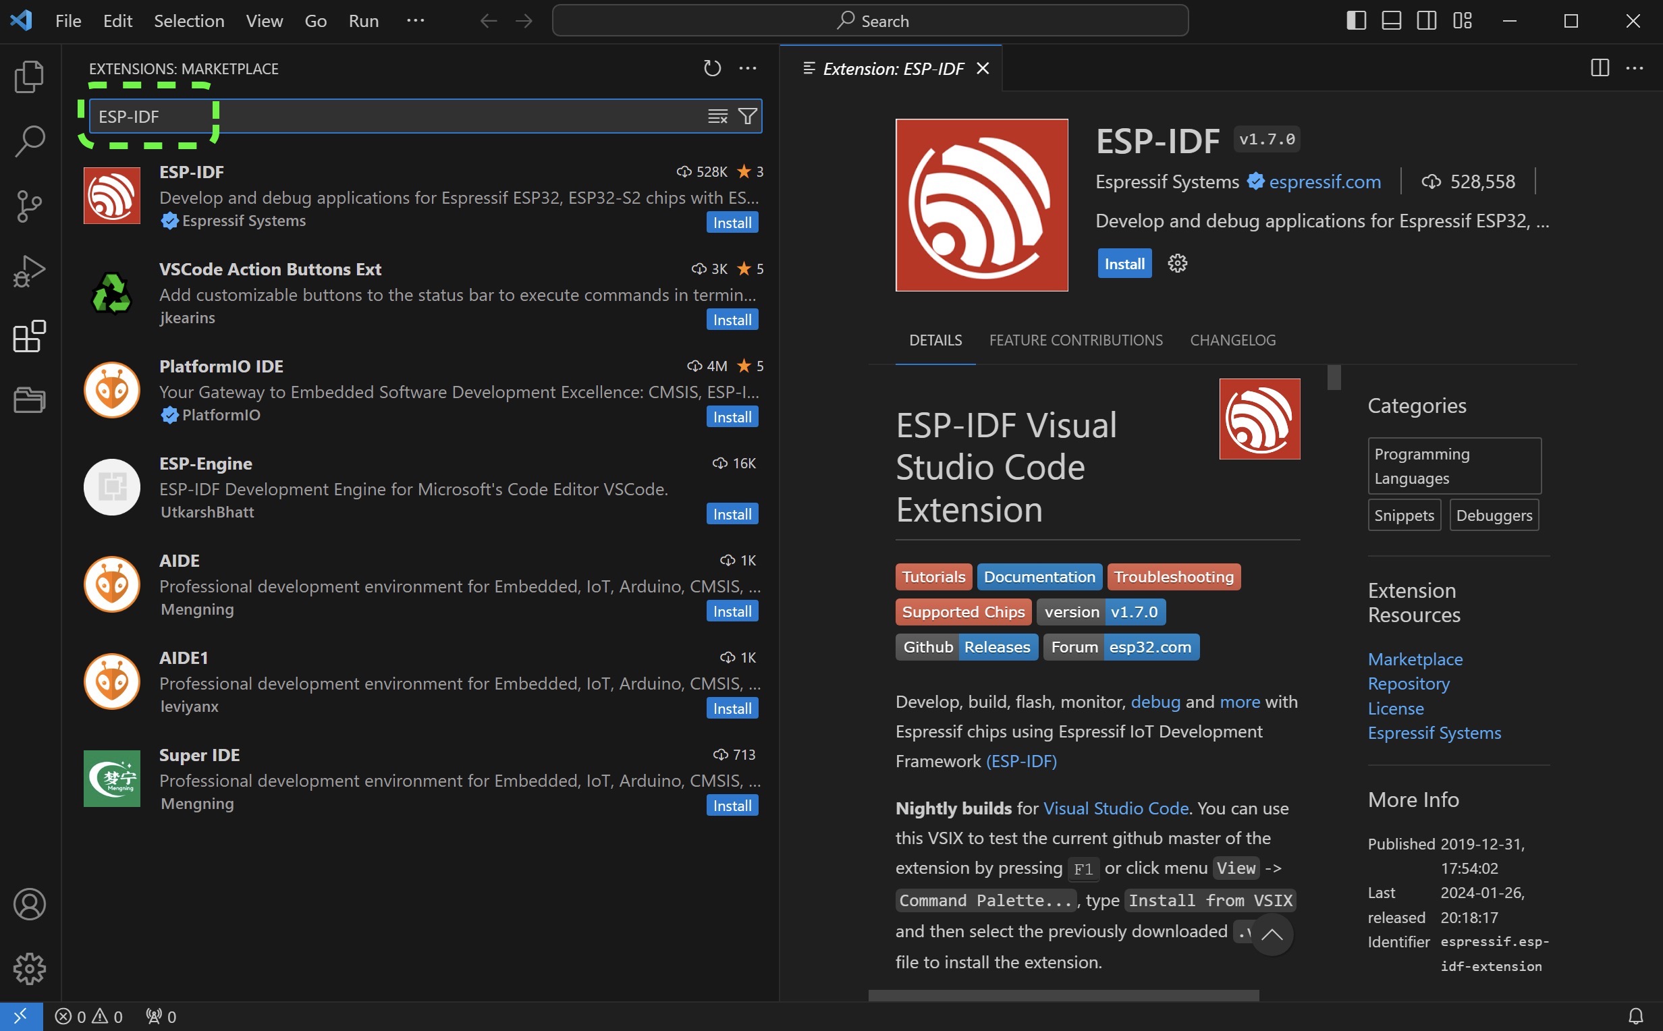Switch to the DETAILS tab

(x=935, y=340)
